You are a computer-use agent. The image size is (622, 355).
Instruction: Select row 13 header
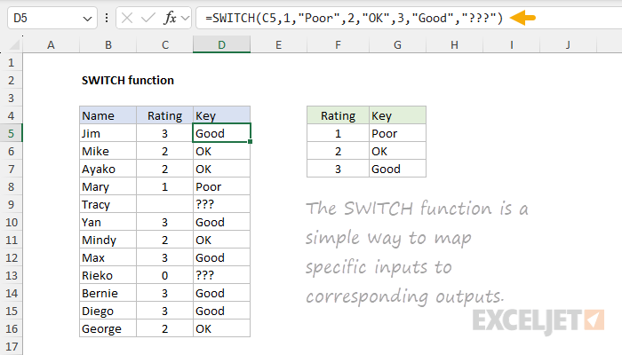point(11,275)
